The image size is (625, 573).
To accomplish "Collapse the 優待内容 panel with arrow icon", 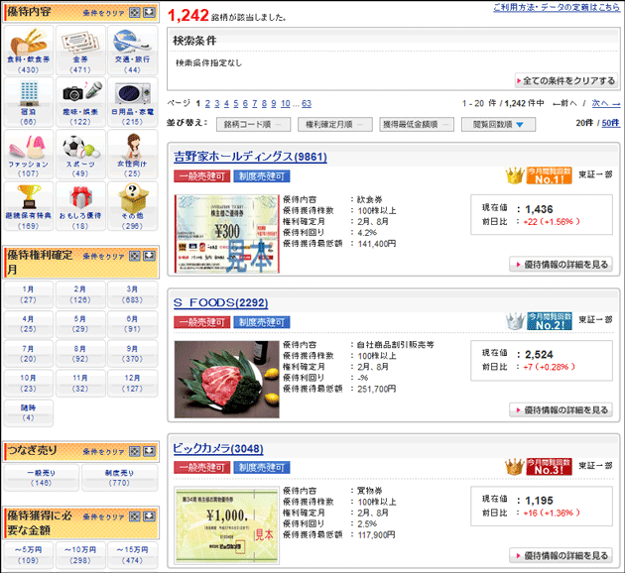I will [x=149, y=12].
